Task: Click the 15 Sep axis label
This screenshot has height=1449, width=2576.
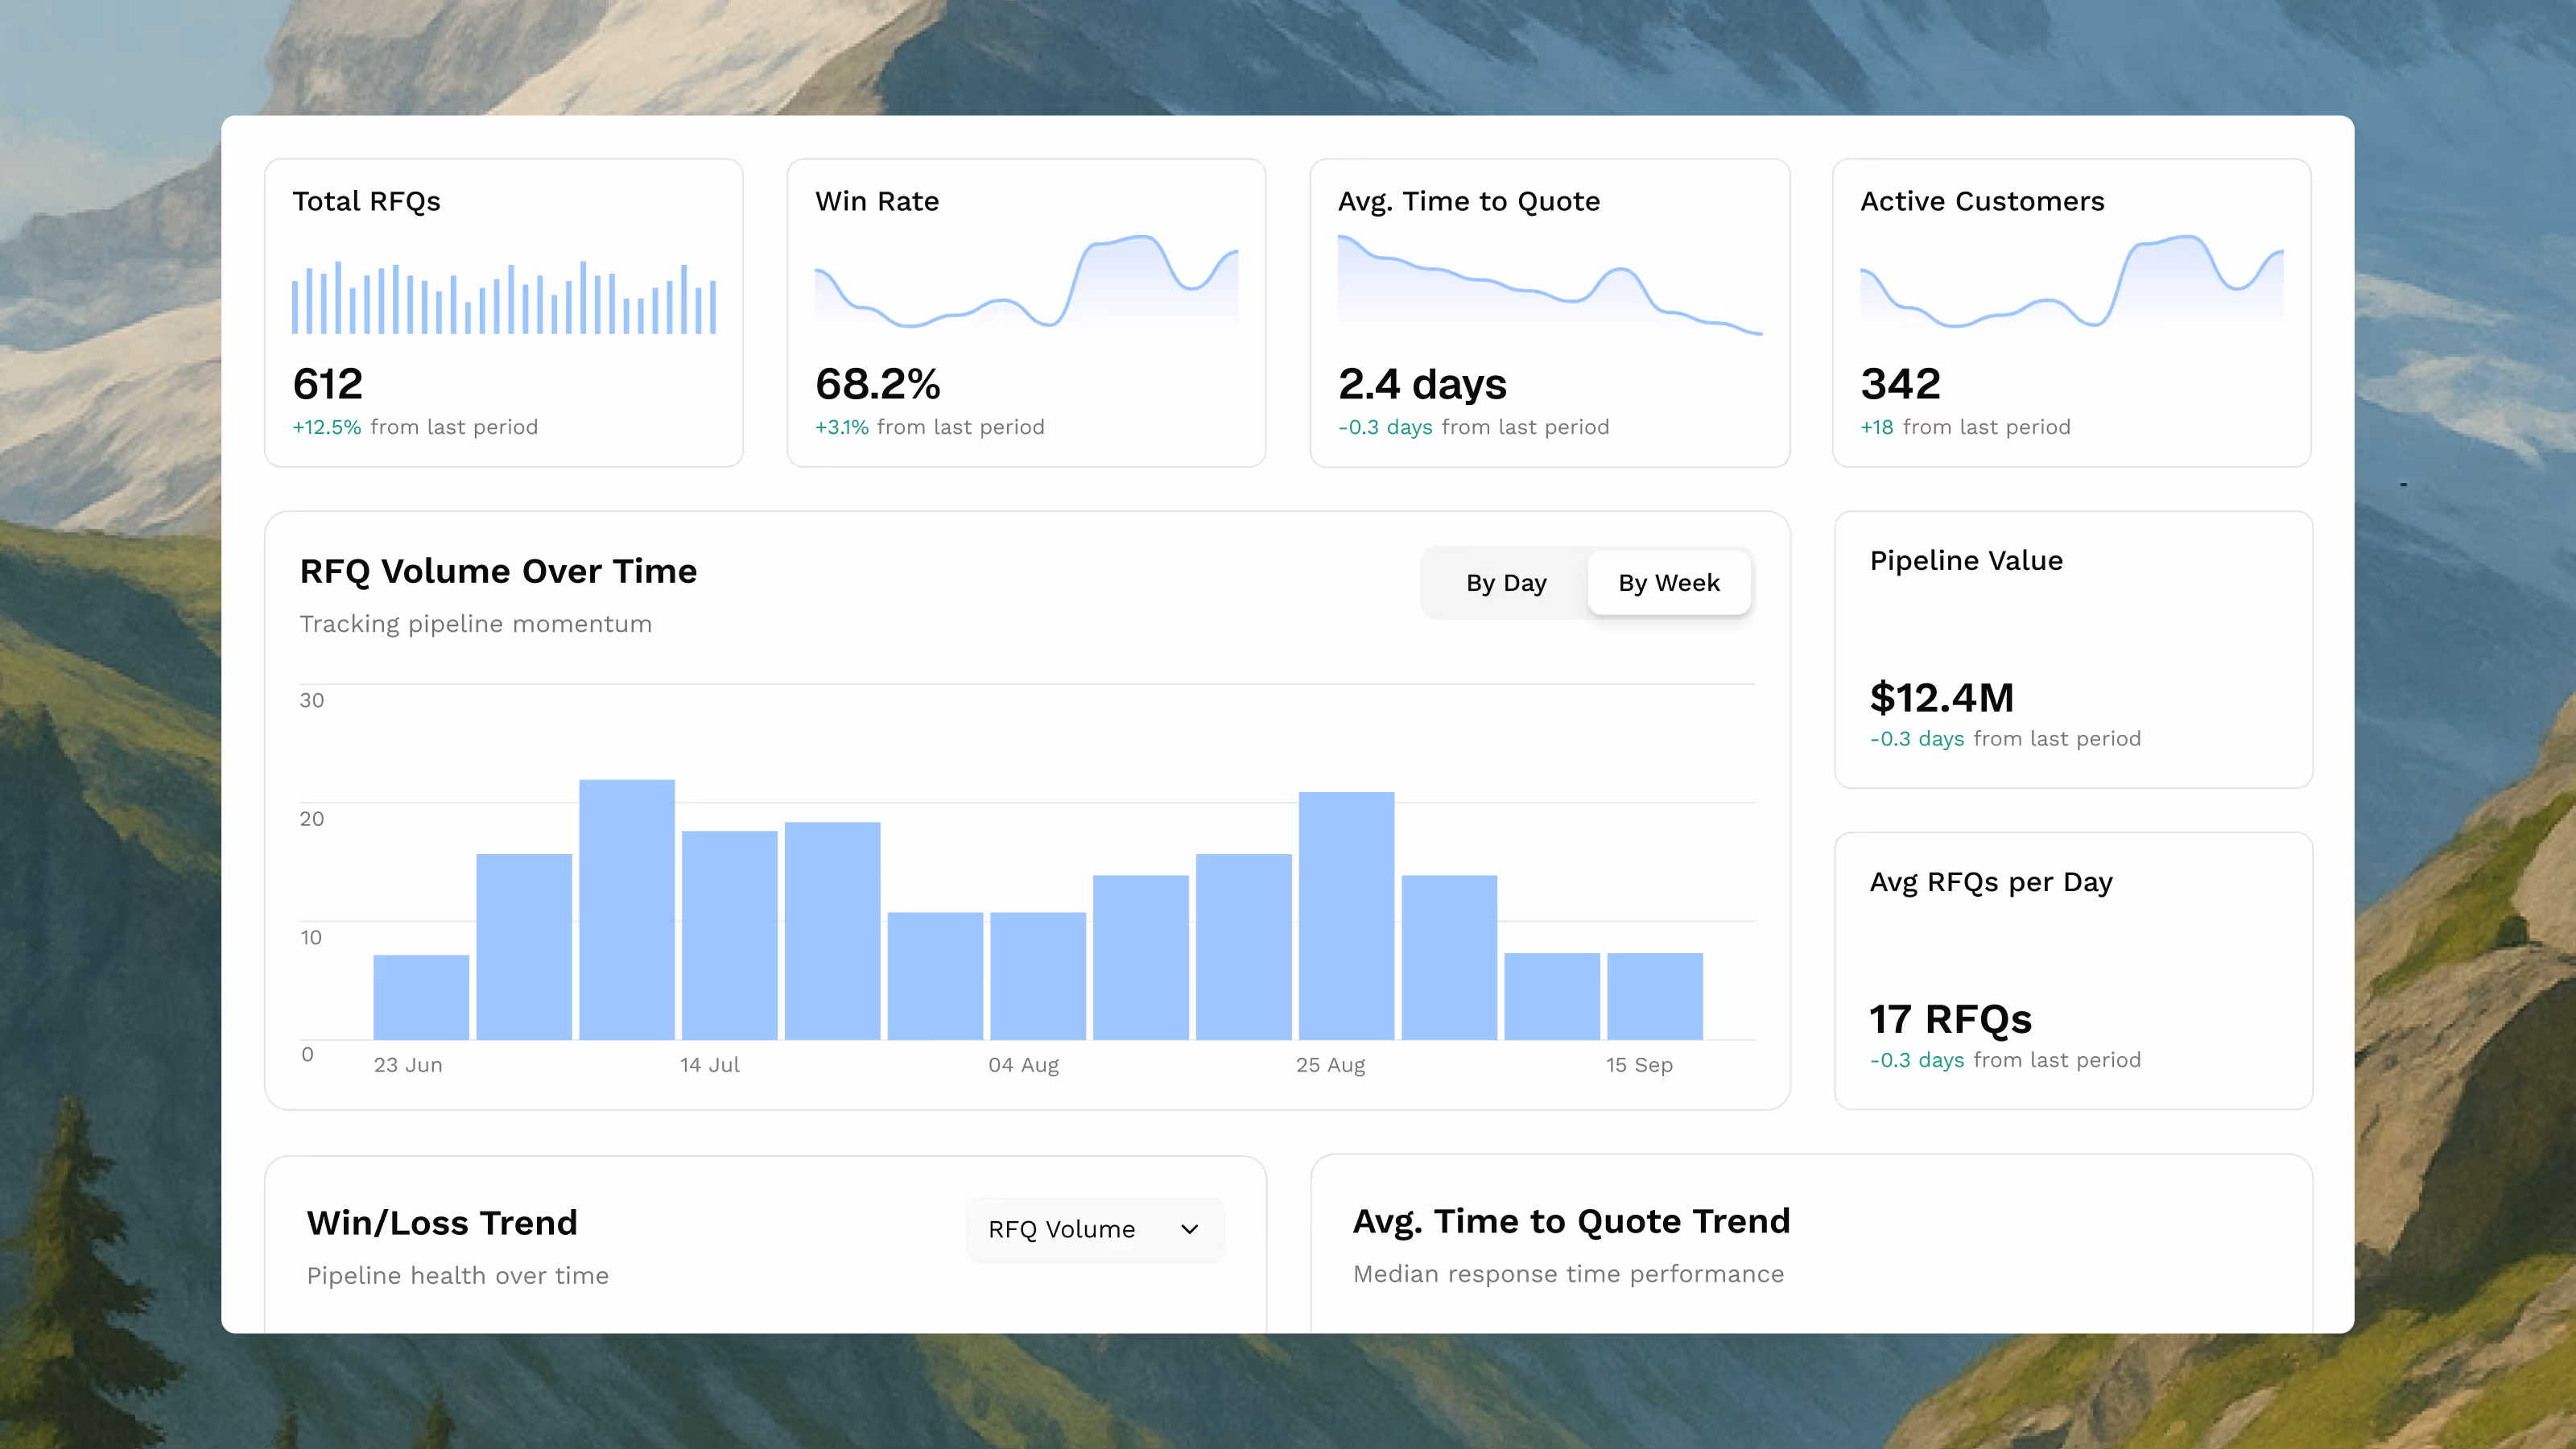Action: click(1639, 1065)
